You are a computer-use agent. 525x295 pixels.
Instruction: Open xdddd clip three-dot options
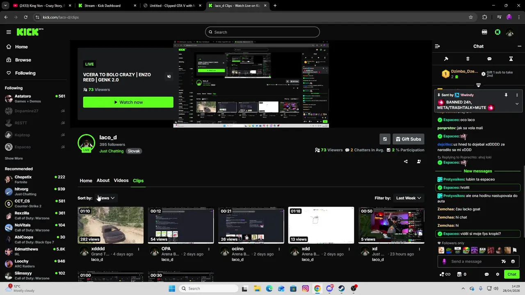tap(139, 249)
